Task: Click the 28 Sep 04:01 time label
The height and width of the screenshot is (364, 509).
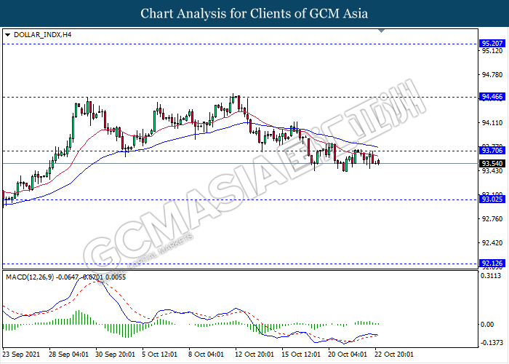Action: (68, 355)
